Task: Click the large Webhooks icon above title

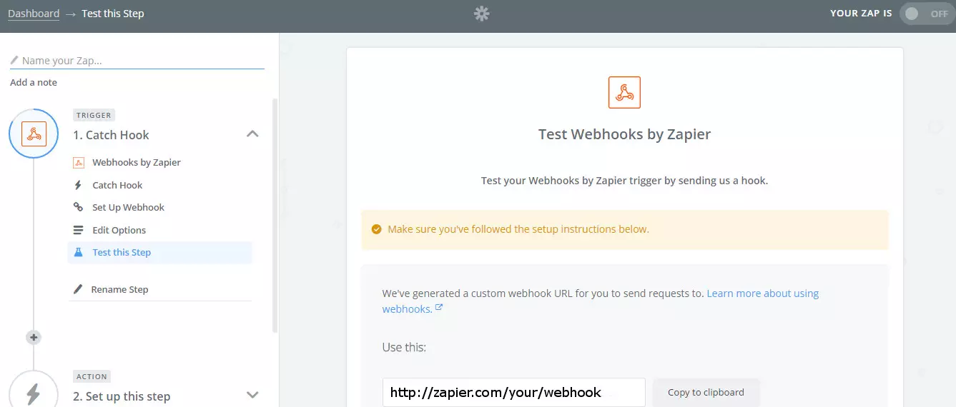Action: [x=624, y=93]
